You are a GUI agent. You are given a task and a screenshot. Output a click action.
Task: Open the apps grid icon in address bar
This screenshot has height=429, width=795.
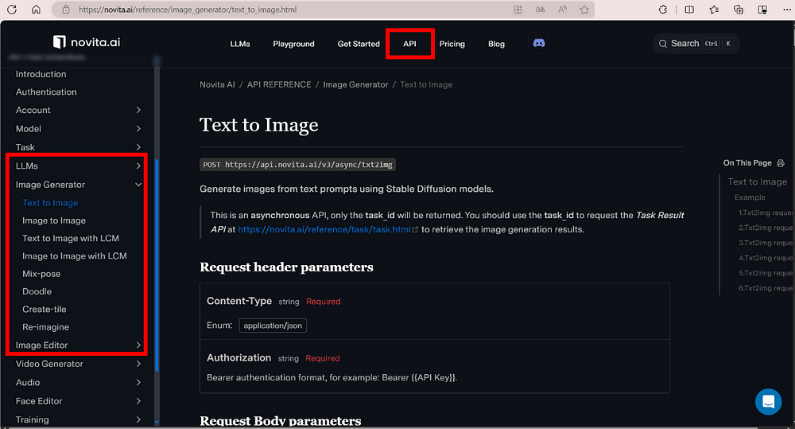tap(518, 10)
